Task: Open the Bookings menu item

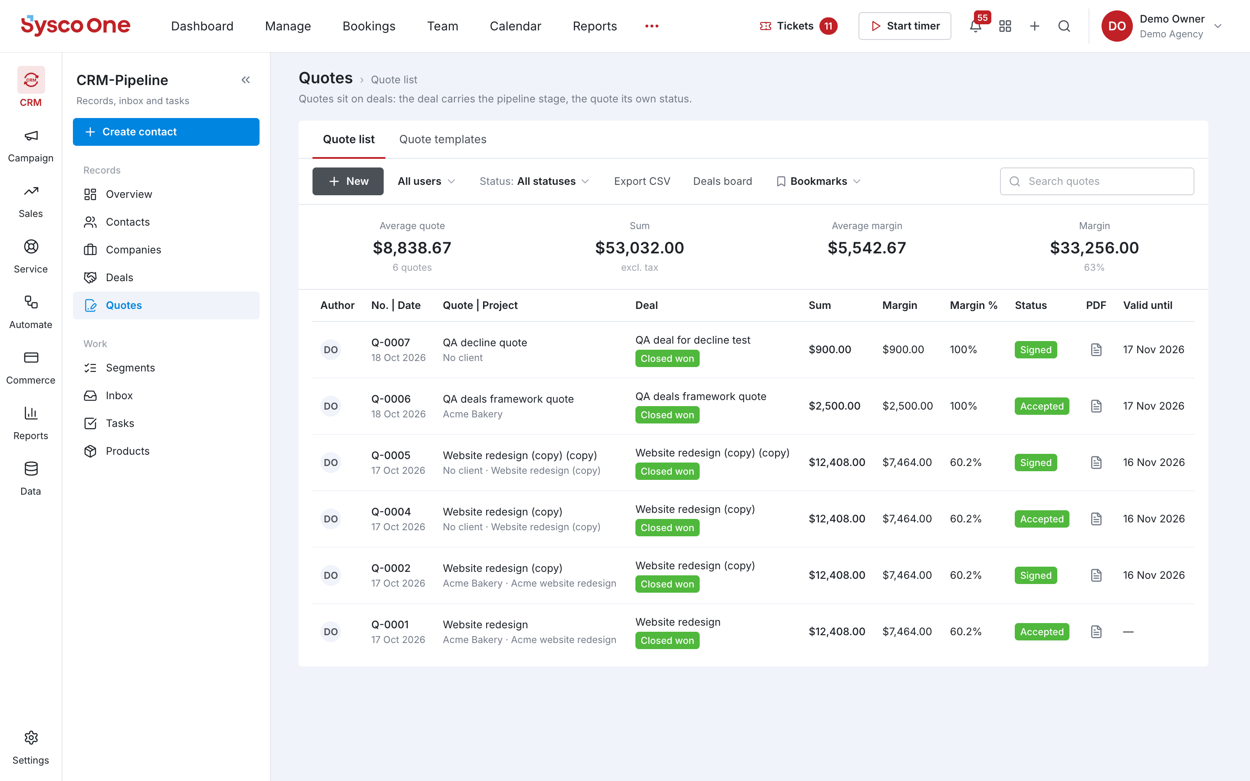Action: pyautogui.click(x=369, y=26)
